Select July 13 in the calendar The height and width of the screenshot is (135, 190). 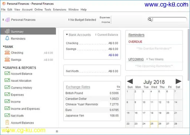coord(170,105)
